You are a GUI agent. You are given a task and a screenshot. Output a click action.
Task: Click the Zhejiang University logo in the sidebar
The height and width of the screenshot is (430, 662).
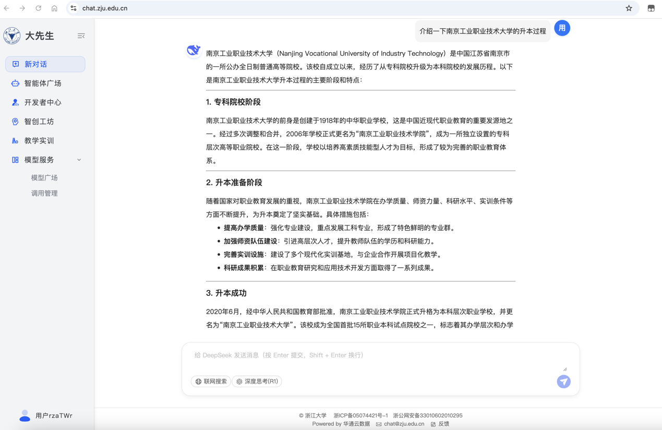[12, 35]
